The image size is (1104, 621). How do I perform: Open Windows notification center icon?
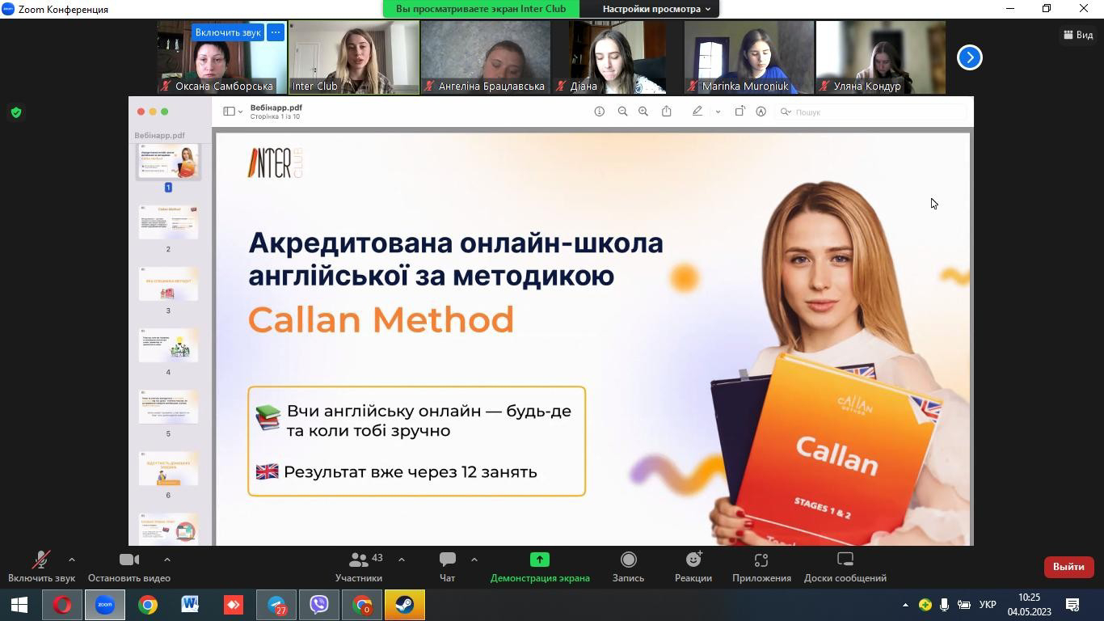coord(1073,605)
